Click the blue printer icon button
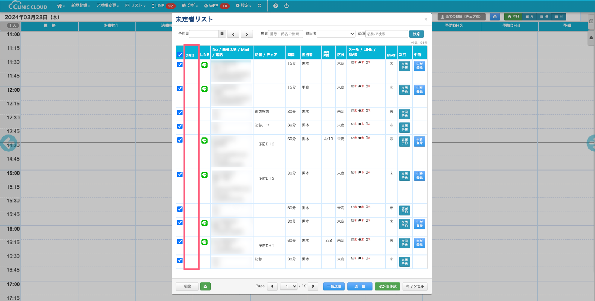Image resolution: width=595 pixels, height=301 pixels. click(495, 17)
